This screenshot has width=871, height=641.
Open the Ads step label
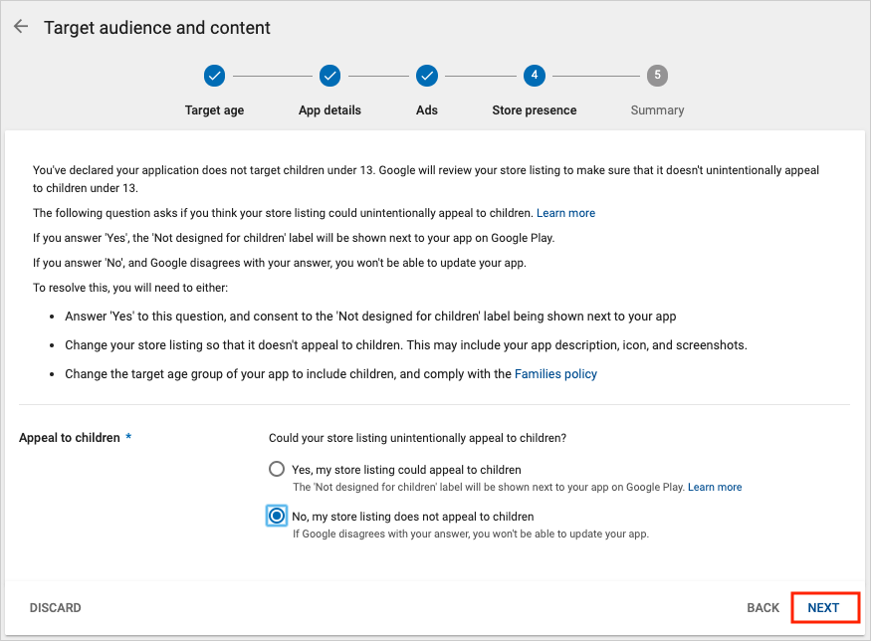pyautogui.click(x=427, y=109)
